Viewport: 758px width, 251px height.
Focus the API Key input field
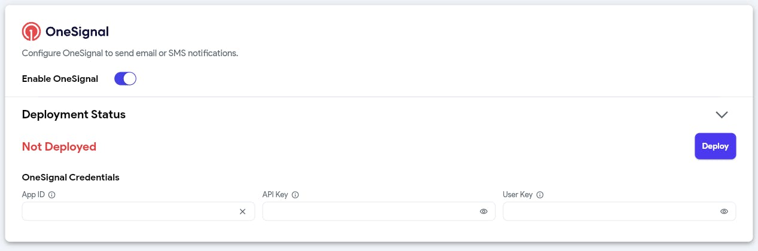click(379, 212)
